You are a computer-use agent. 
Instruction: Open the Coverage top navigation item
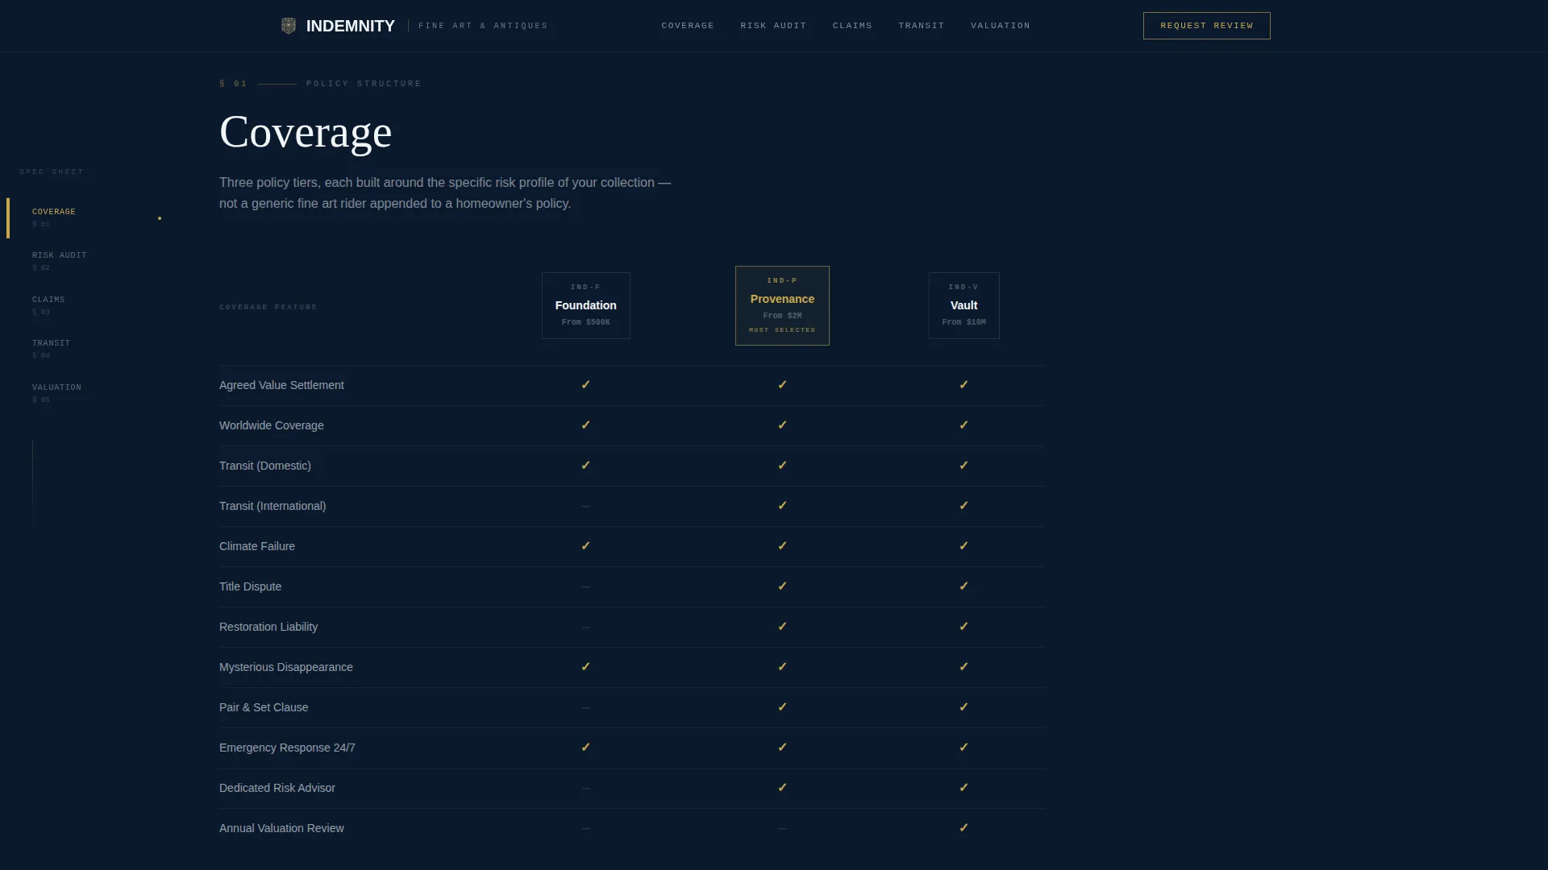688,26
